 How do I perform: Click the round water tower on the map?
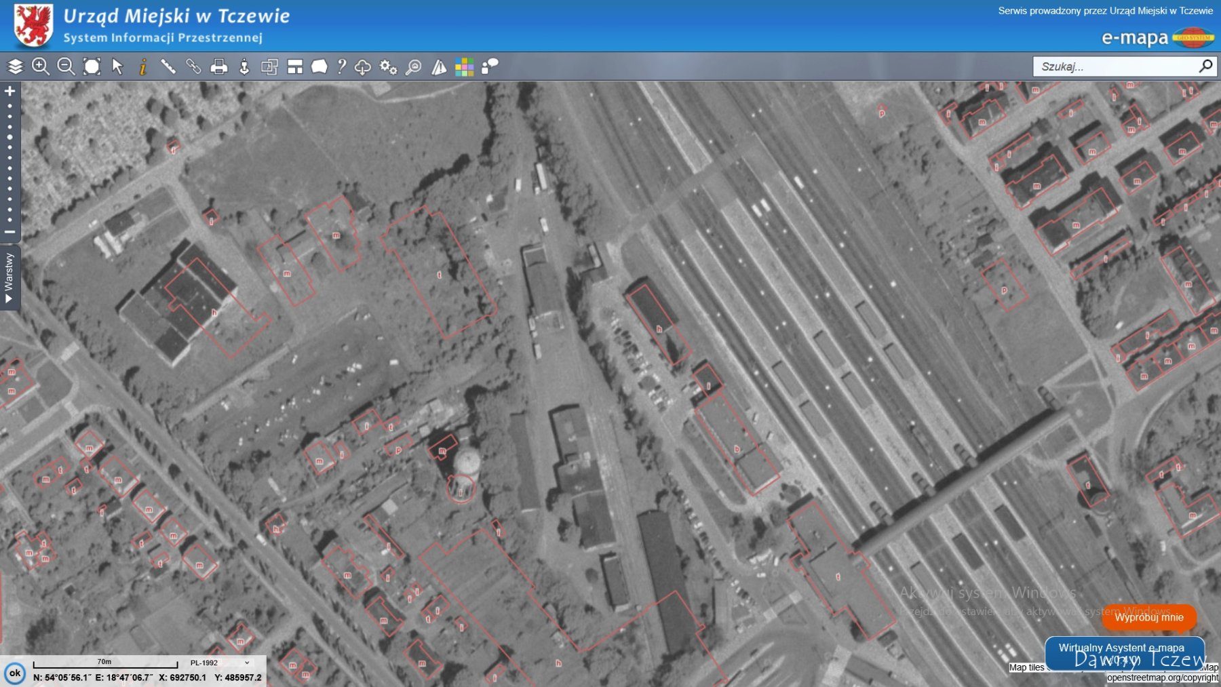coord(467,463)
